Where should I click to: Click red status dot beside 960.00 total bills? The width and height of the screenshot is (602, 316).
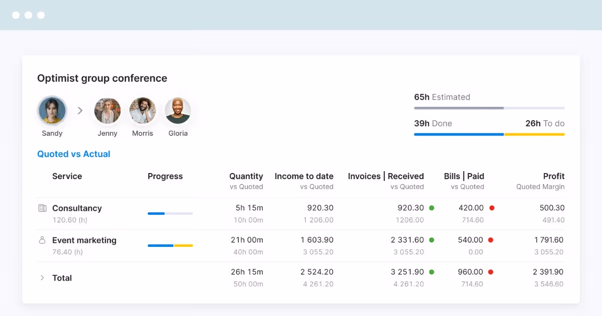pos(491,272)
